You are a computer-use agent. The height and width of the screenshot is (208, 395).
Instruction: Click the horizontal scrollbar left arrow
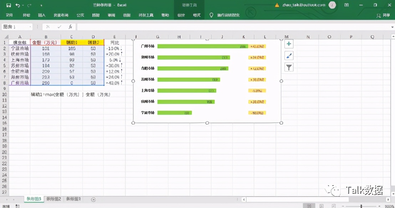pyautogui.click(x=243, y=199)
